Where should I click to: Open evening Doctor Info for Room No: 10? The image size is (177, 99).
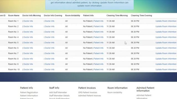coord(50,70)
